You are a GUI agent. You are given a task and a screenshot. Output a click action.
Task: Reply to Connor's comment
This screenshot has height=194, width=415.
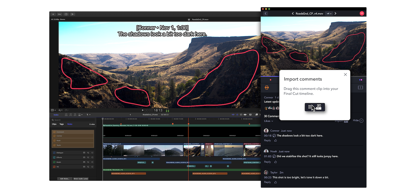click(267, 141)
